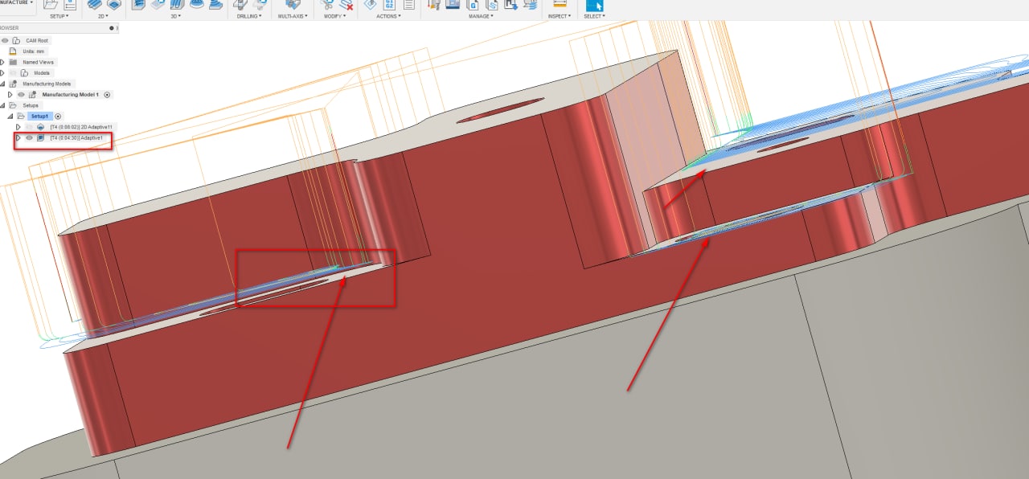Open the New Setup folder icon in toolbar
Screen dimensions: 1029x479
pyautogui.click(x=51, y=4)
